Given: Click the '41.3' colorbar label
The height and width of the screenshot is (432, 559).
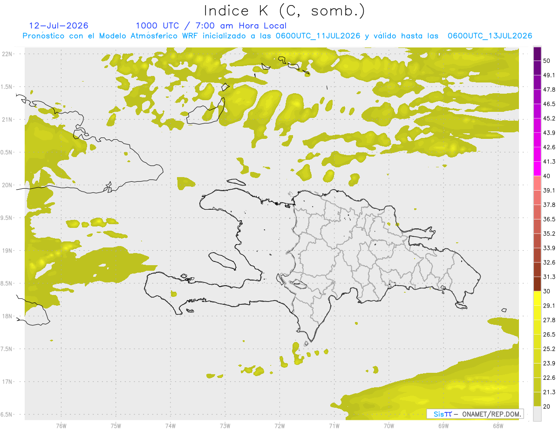Looking at the screenshot, I should click(549, 162).
